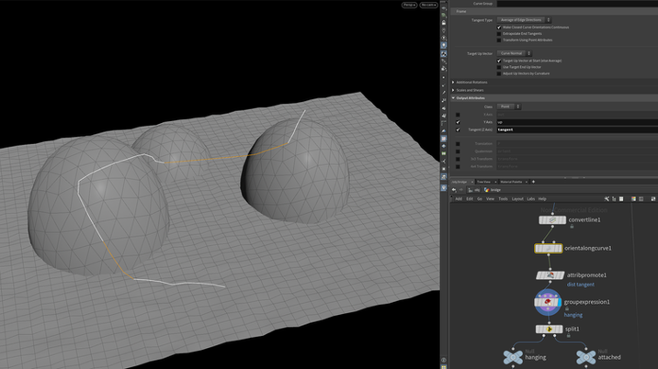This screenshot has height=369, width=658.
Task: Open the Labs menu
Action: pos(530,198)
